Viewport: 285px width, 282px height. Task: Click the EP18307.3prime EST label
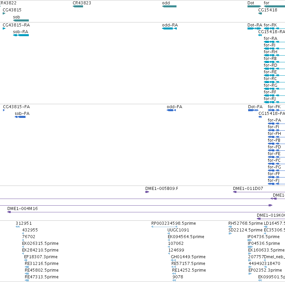41,257
